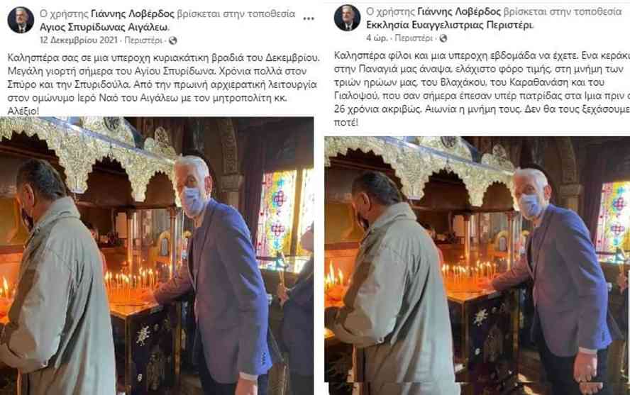Click Περιστέρι next to the right post's time
630x395 pixels.
[414, 38]
